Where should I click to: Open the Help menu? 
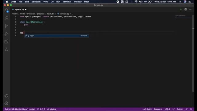(86, 2)
